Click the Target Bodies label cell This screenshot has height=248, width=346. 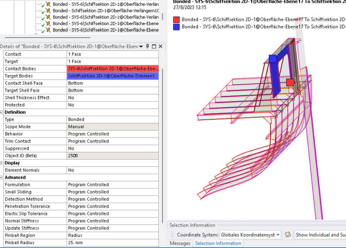[x=35, y=76]
